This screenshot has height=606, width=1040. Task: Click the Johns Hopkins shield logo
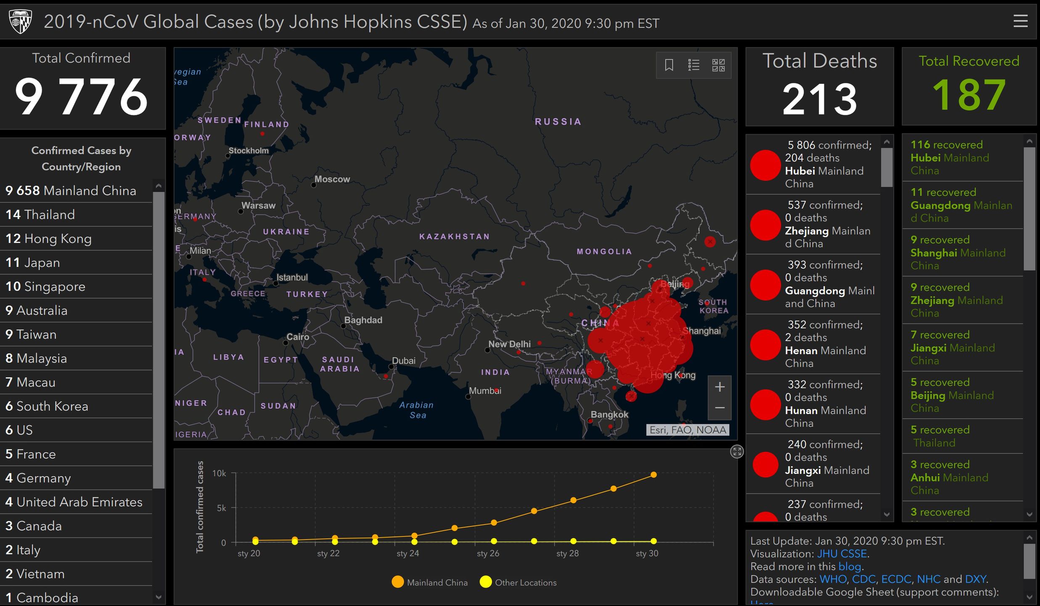20,22
